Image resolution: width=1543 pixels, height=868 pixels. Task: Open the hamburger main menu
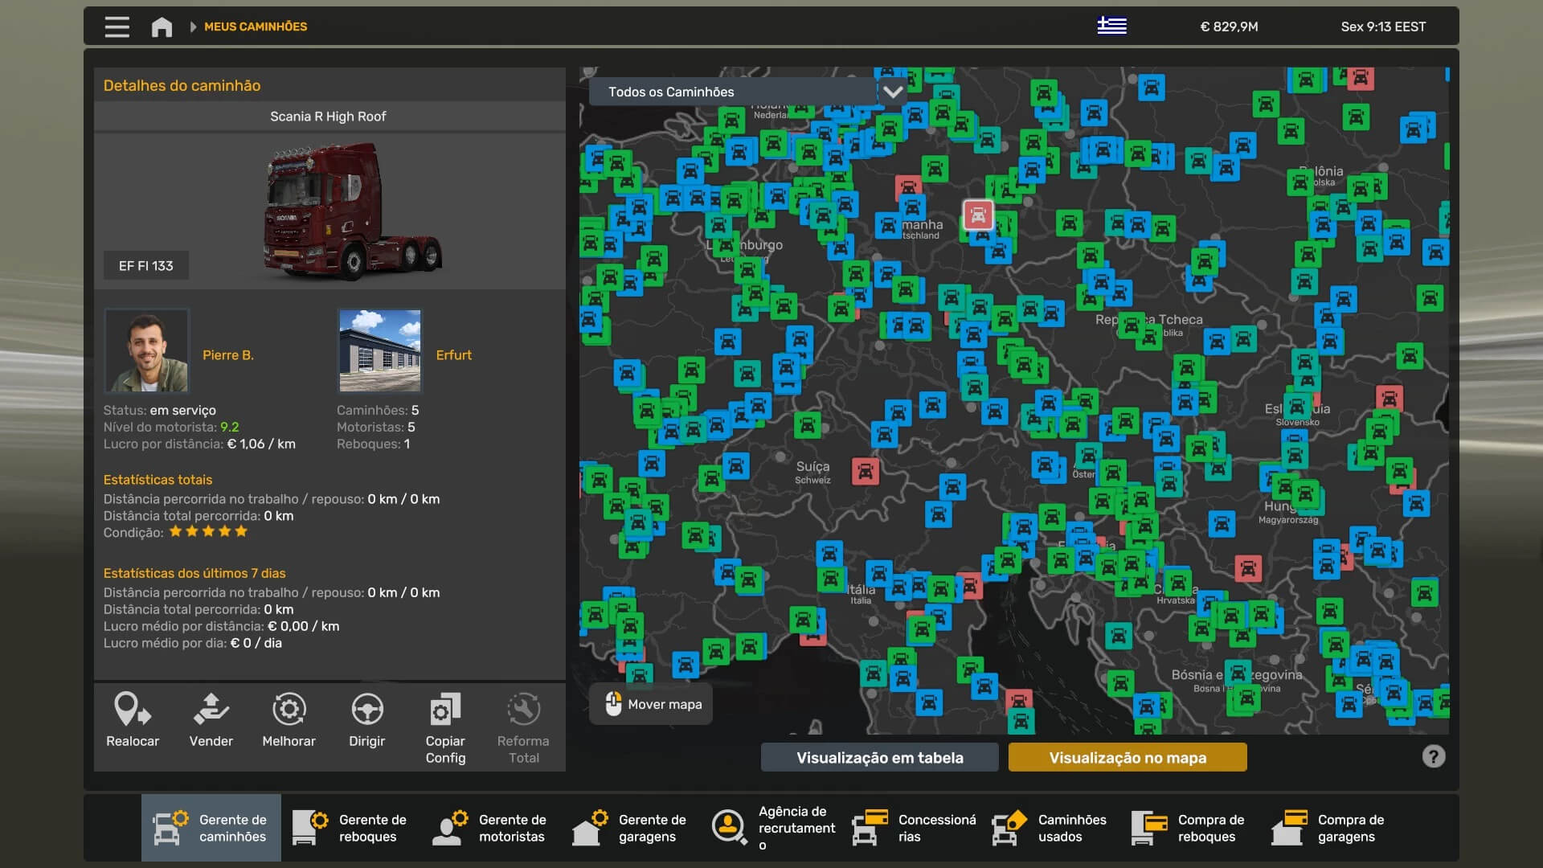point(117,27)
